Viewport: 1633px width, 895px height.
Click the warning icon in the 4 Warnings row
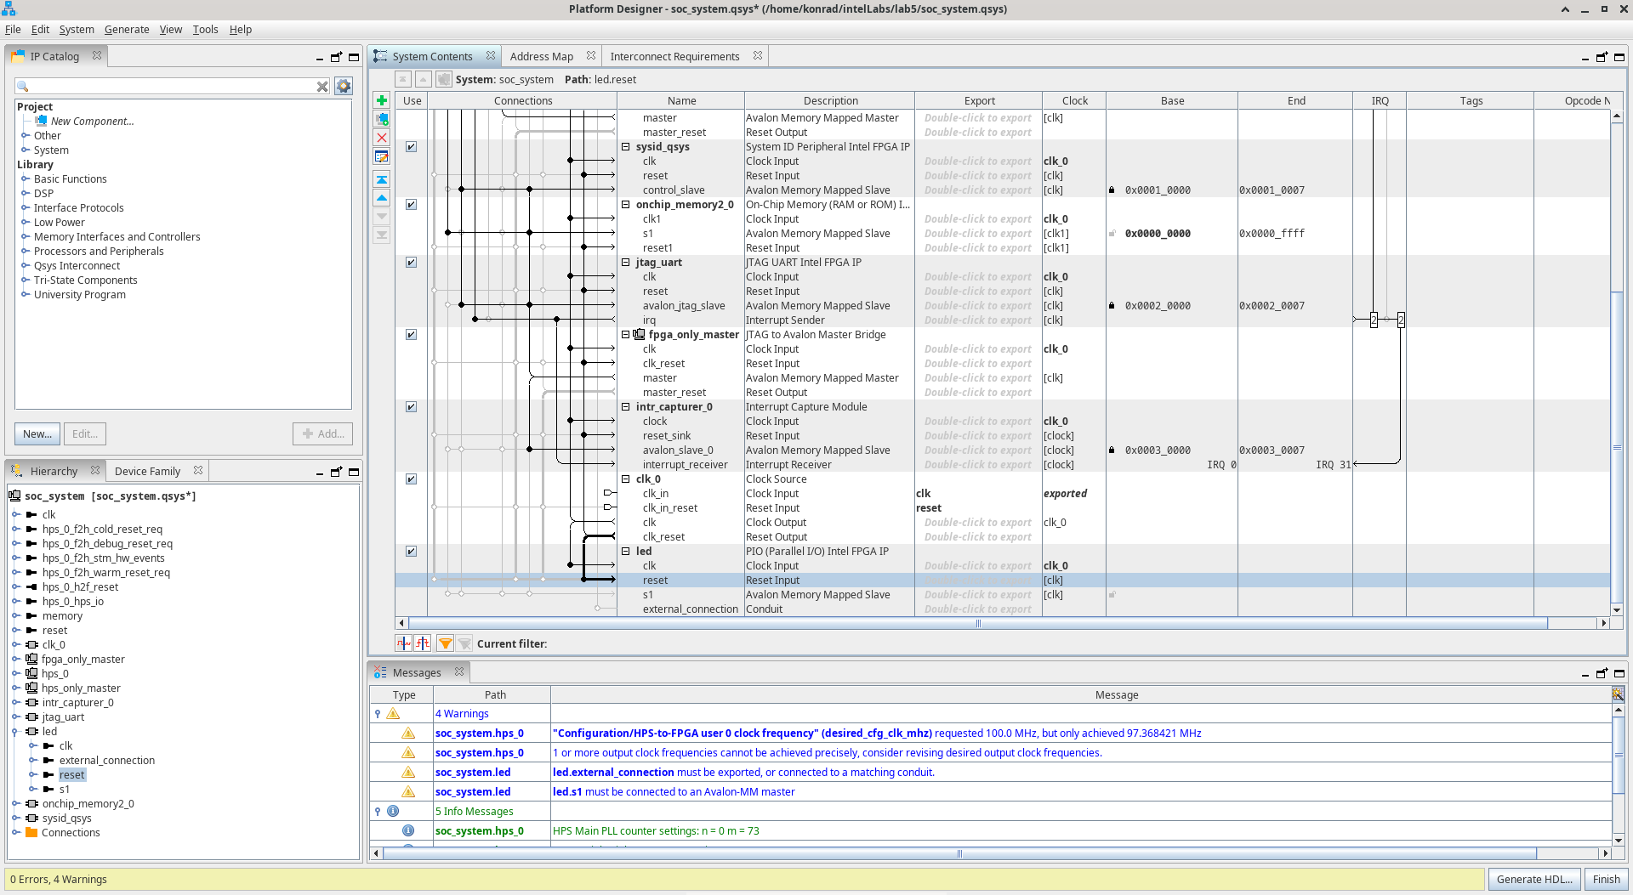(x=393, y=714)
